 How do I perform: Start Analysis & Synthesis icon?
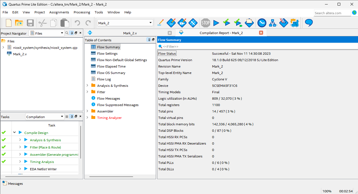point(238,22)
